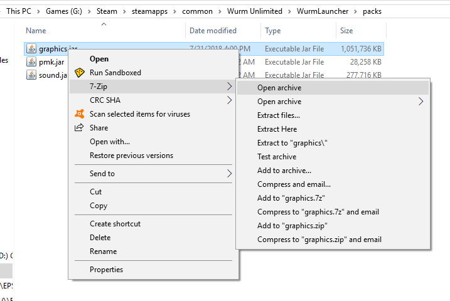Click the graphics.jar file icon

pos(31,48)
